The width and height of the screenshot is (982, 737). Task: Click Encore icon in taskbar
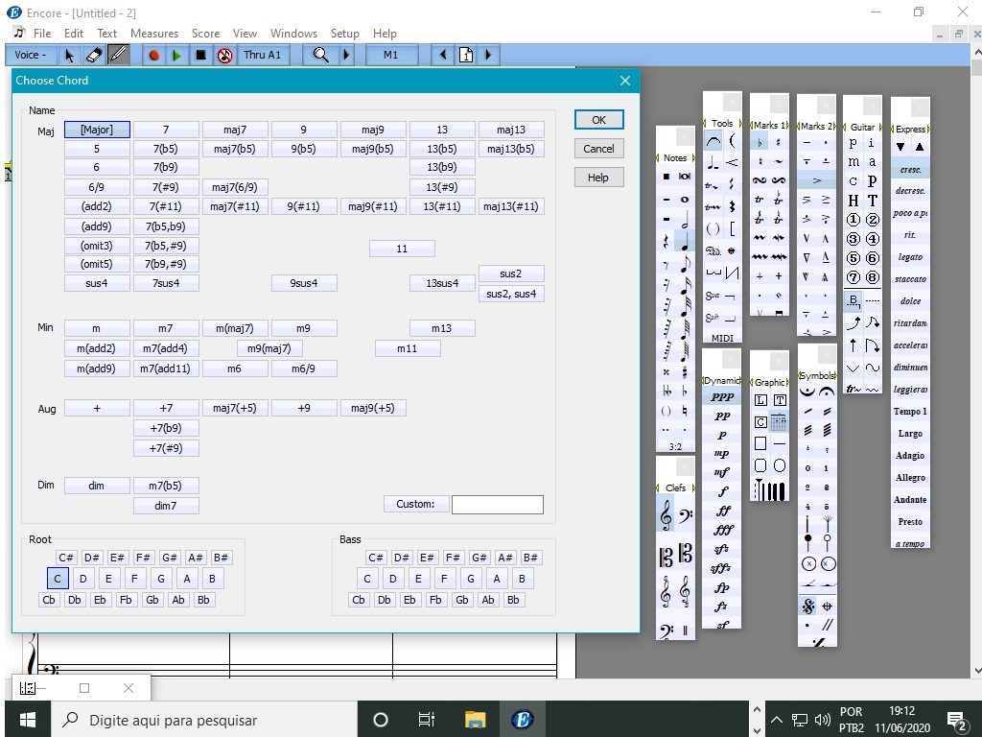pos(522,720)
